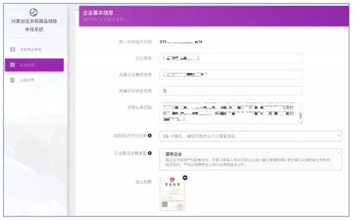The height and width of the screenshot is (220, 354).
Task: Click info icon beside 企业登记注册类型 label
Action: point(150,153)
